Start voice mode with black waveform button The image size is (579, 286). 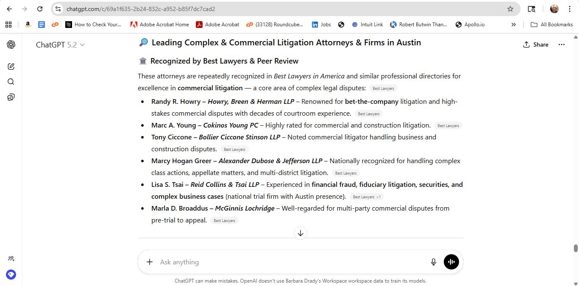[x=451, y=262]
